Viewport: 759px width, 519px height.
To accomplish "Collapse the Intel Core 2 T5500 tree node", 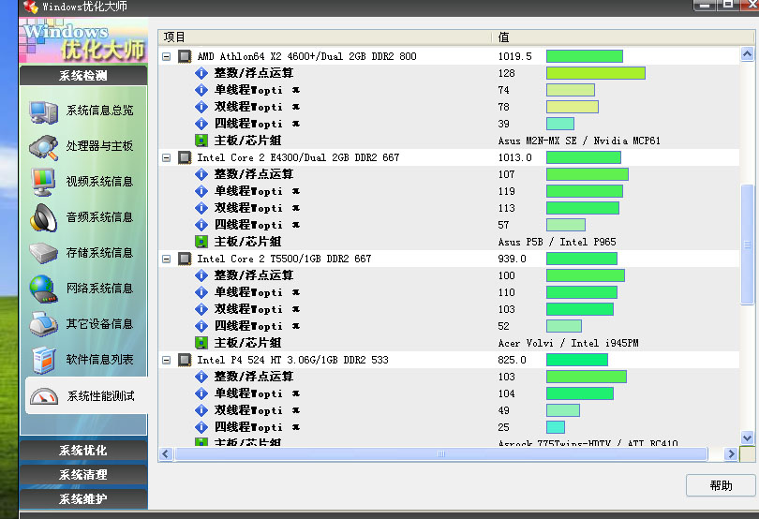I will (167, 259).
